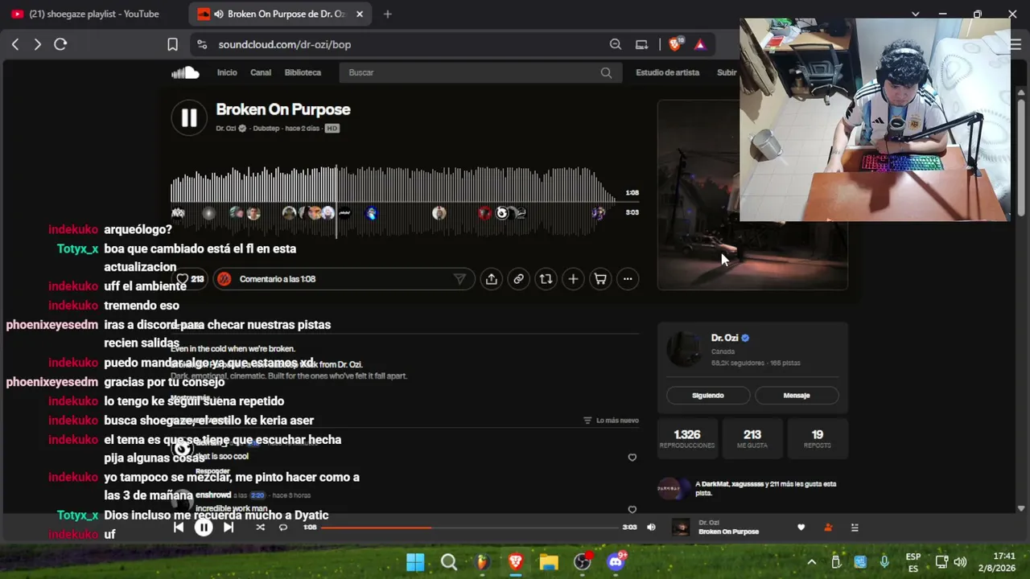Open the Canal tab
This screenshot has height=579, width=1030.
click(x=261, y=72)
